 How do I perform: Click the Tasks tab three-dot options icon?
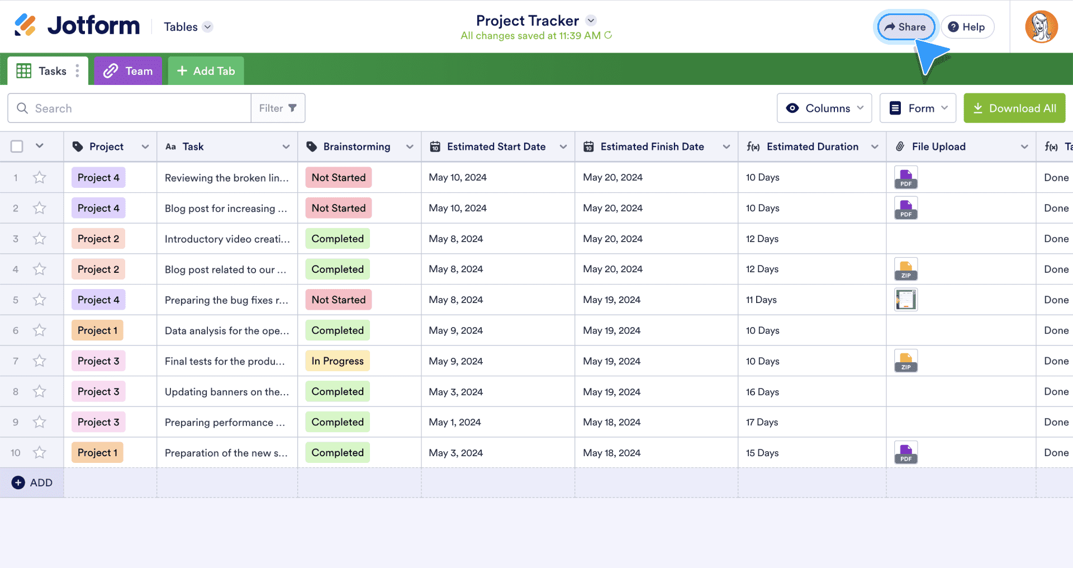pos(77,71)
